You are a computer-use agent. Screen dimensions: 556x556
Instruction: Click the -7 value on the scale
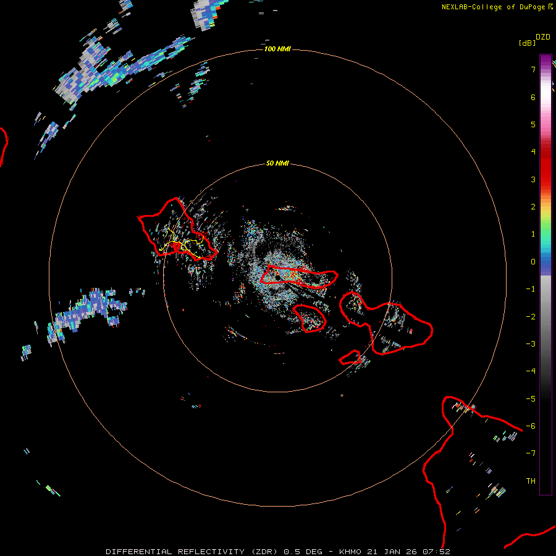(531, 453)
